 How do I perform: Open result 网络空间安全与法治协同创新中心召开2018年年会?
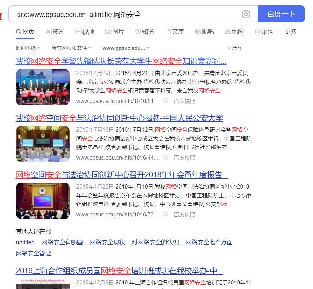(x=122, y=175)
